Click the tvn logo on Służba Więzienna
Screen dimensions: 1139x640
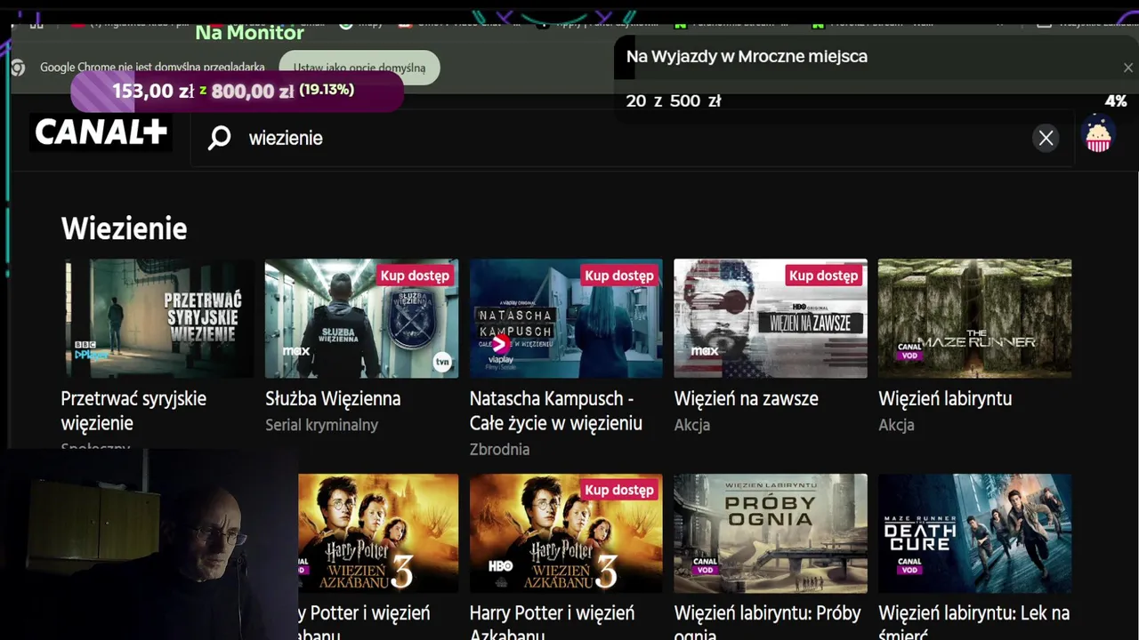coord(442,362)
